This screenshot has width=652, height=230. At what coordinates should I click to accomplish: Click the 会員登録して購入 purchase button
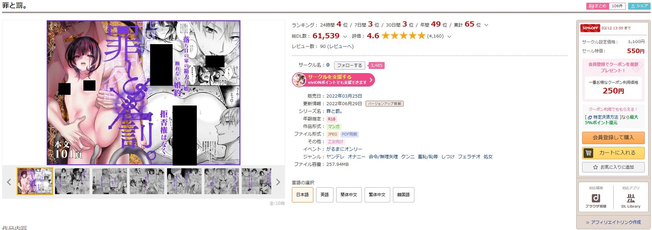coord(613,138)
